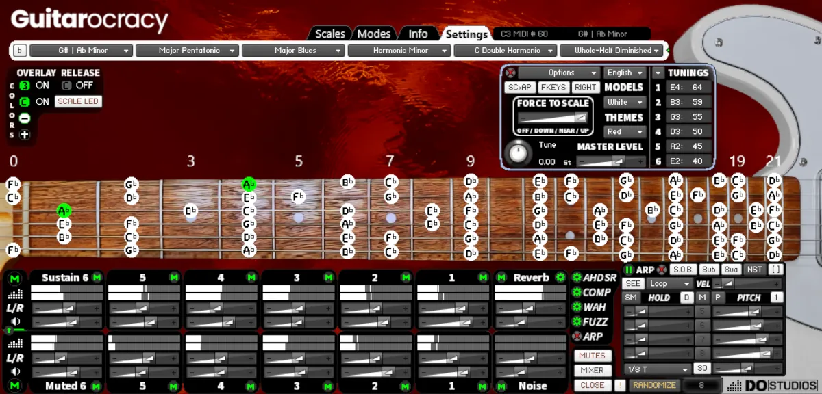Click the red power icon after ARP label

[x=662, y=270]
